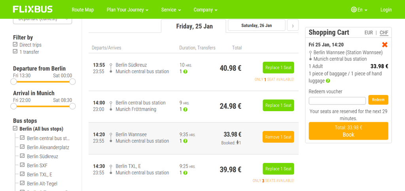
Task: Toggle the 1 transfer filter
Action: tap(15, 52)
